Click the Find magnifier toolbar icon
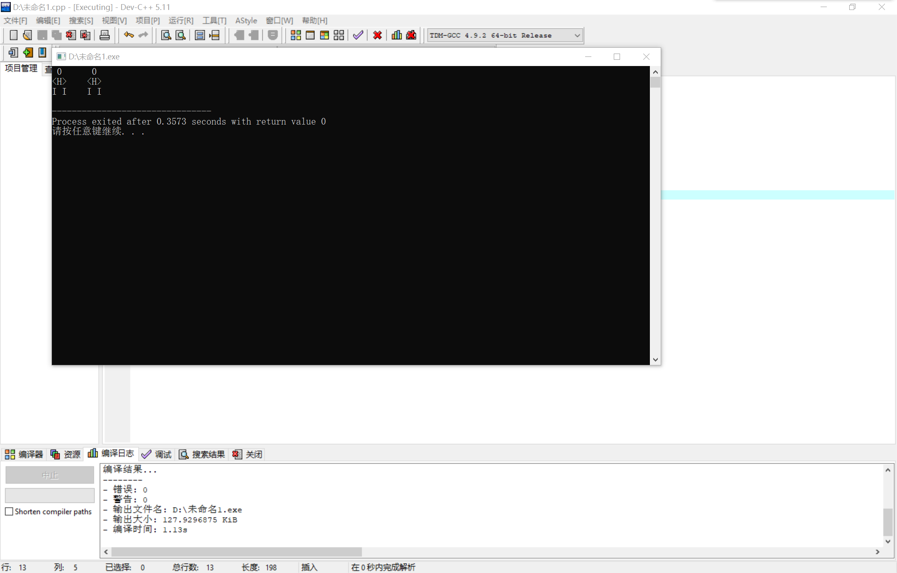The height and width of the screenshot is (573, 897). pyautogui.click(x=166, y=35)
